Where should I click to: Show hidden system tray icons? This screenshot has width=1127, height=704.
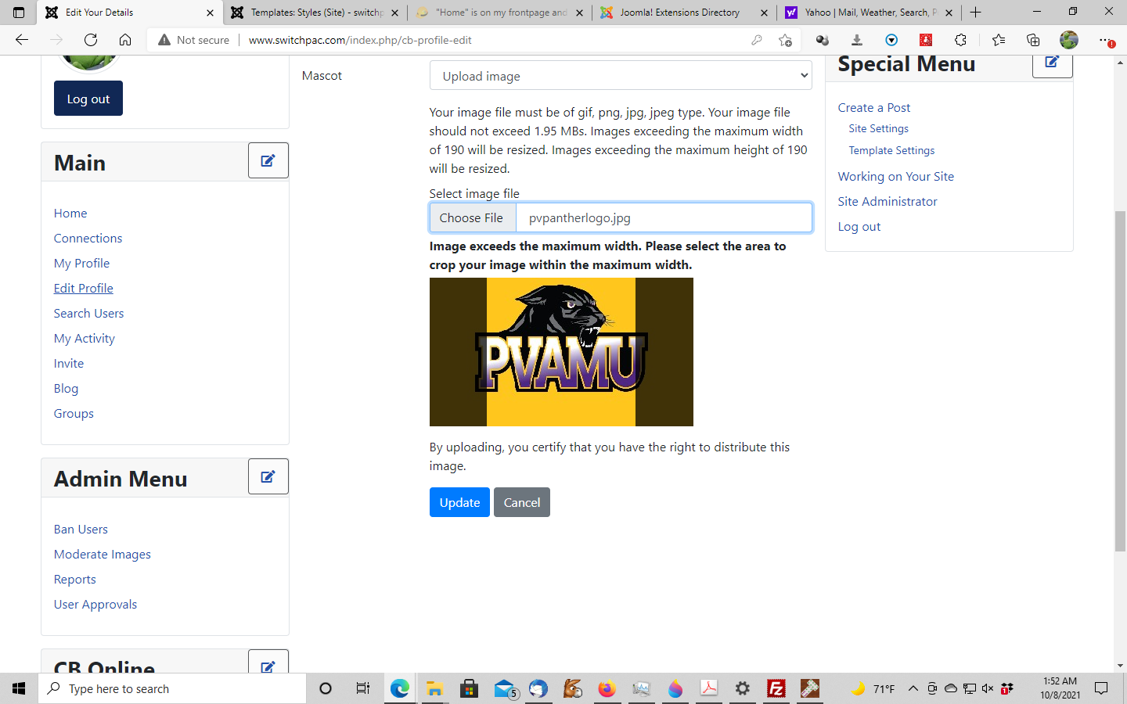[913, 688]
